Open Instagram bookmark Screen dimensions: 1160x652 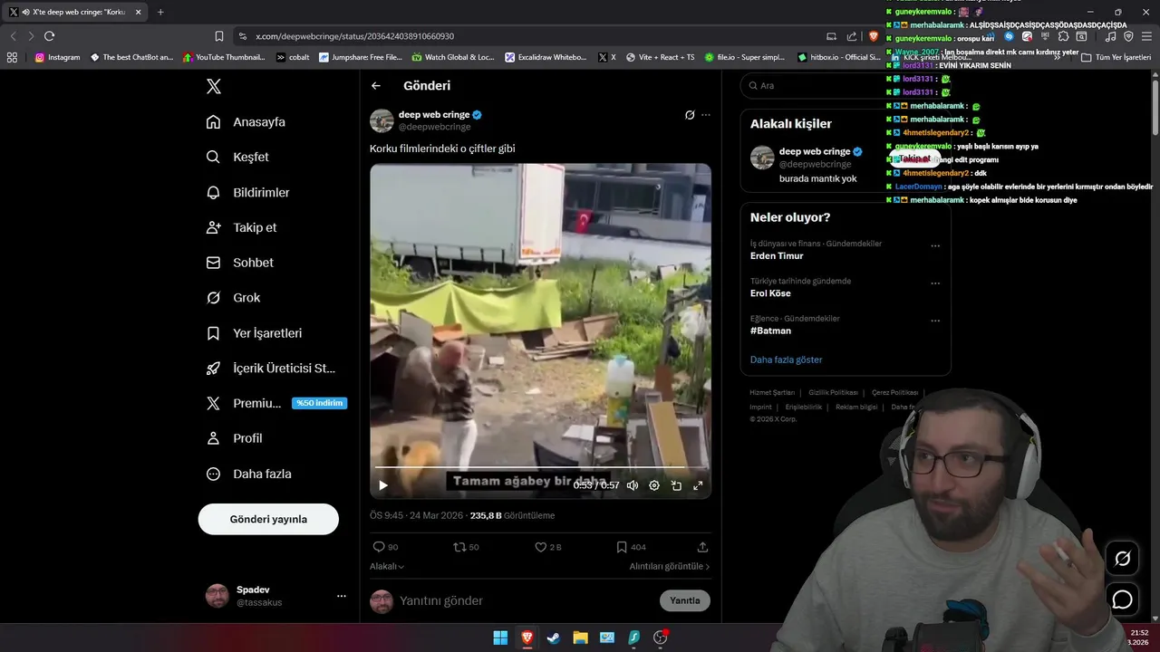(57, 57)
